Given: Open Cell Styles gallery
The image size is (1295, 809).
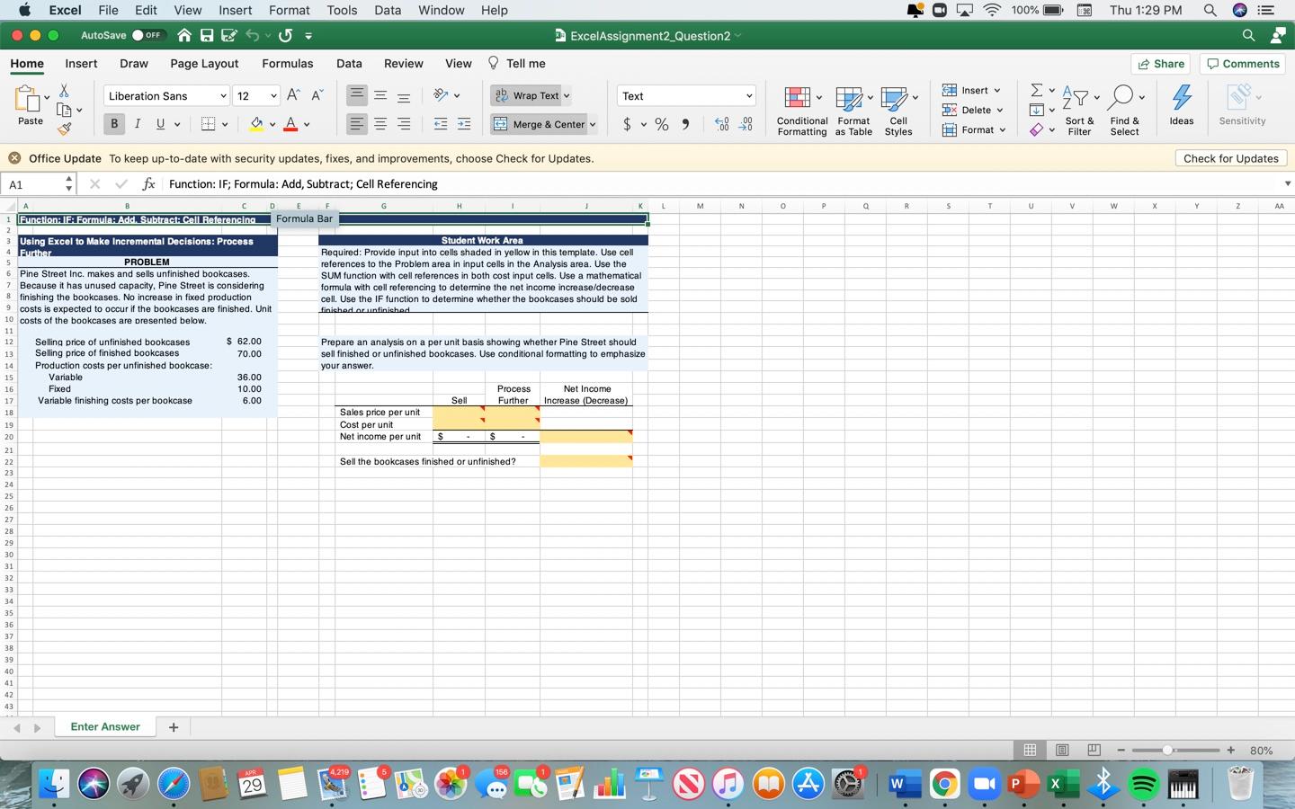Looking at the screenshot, I should pyautogui.click(x=898, y=111).
